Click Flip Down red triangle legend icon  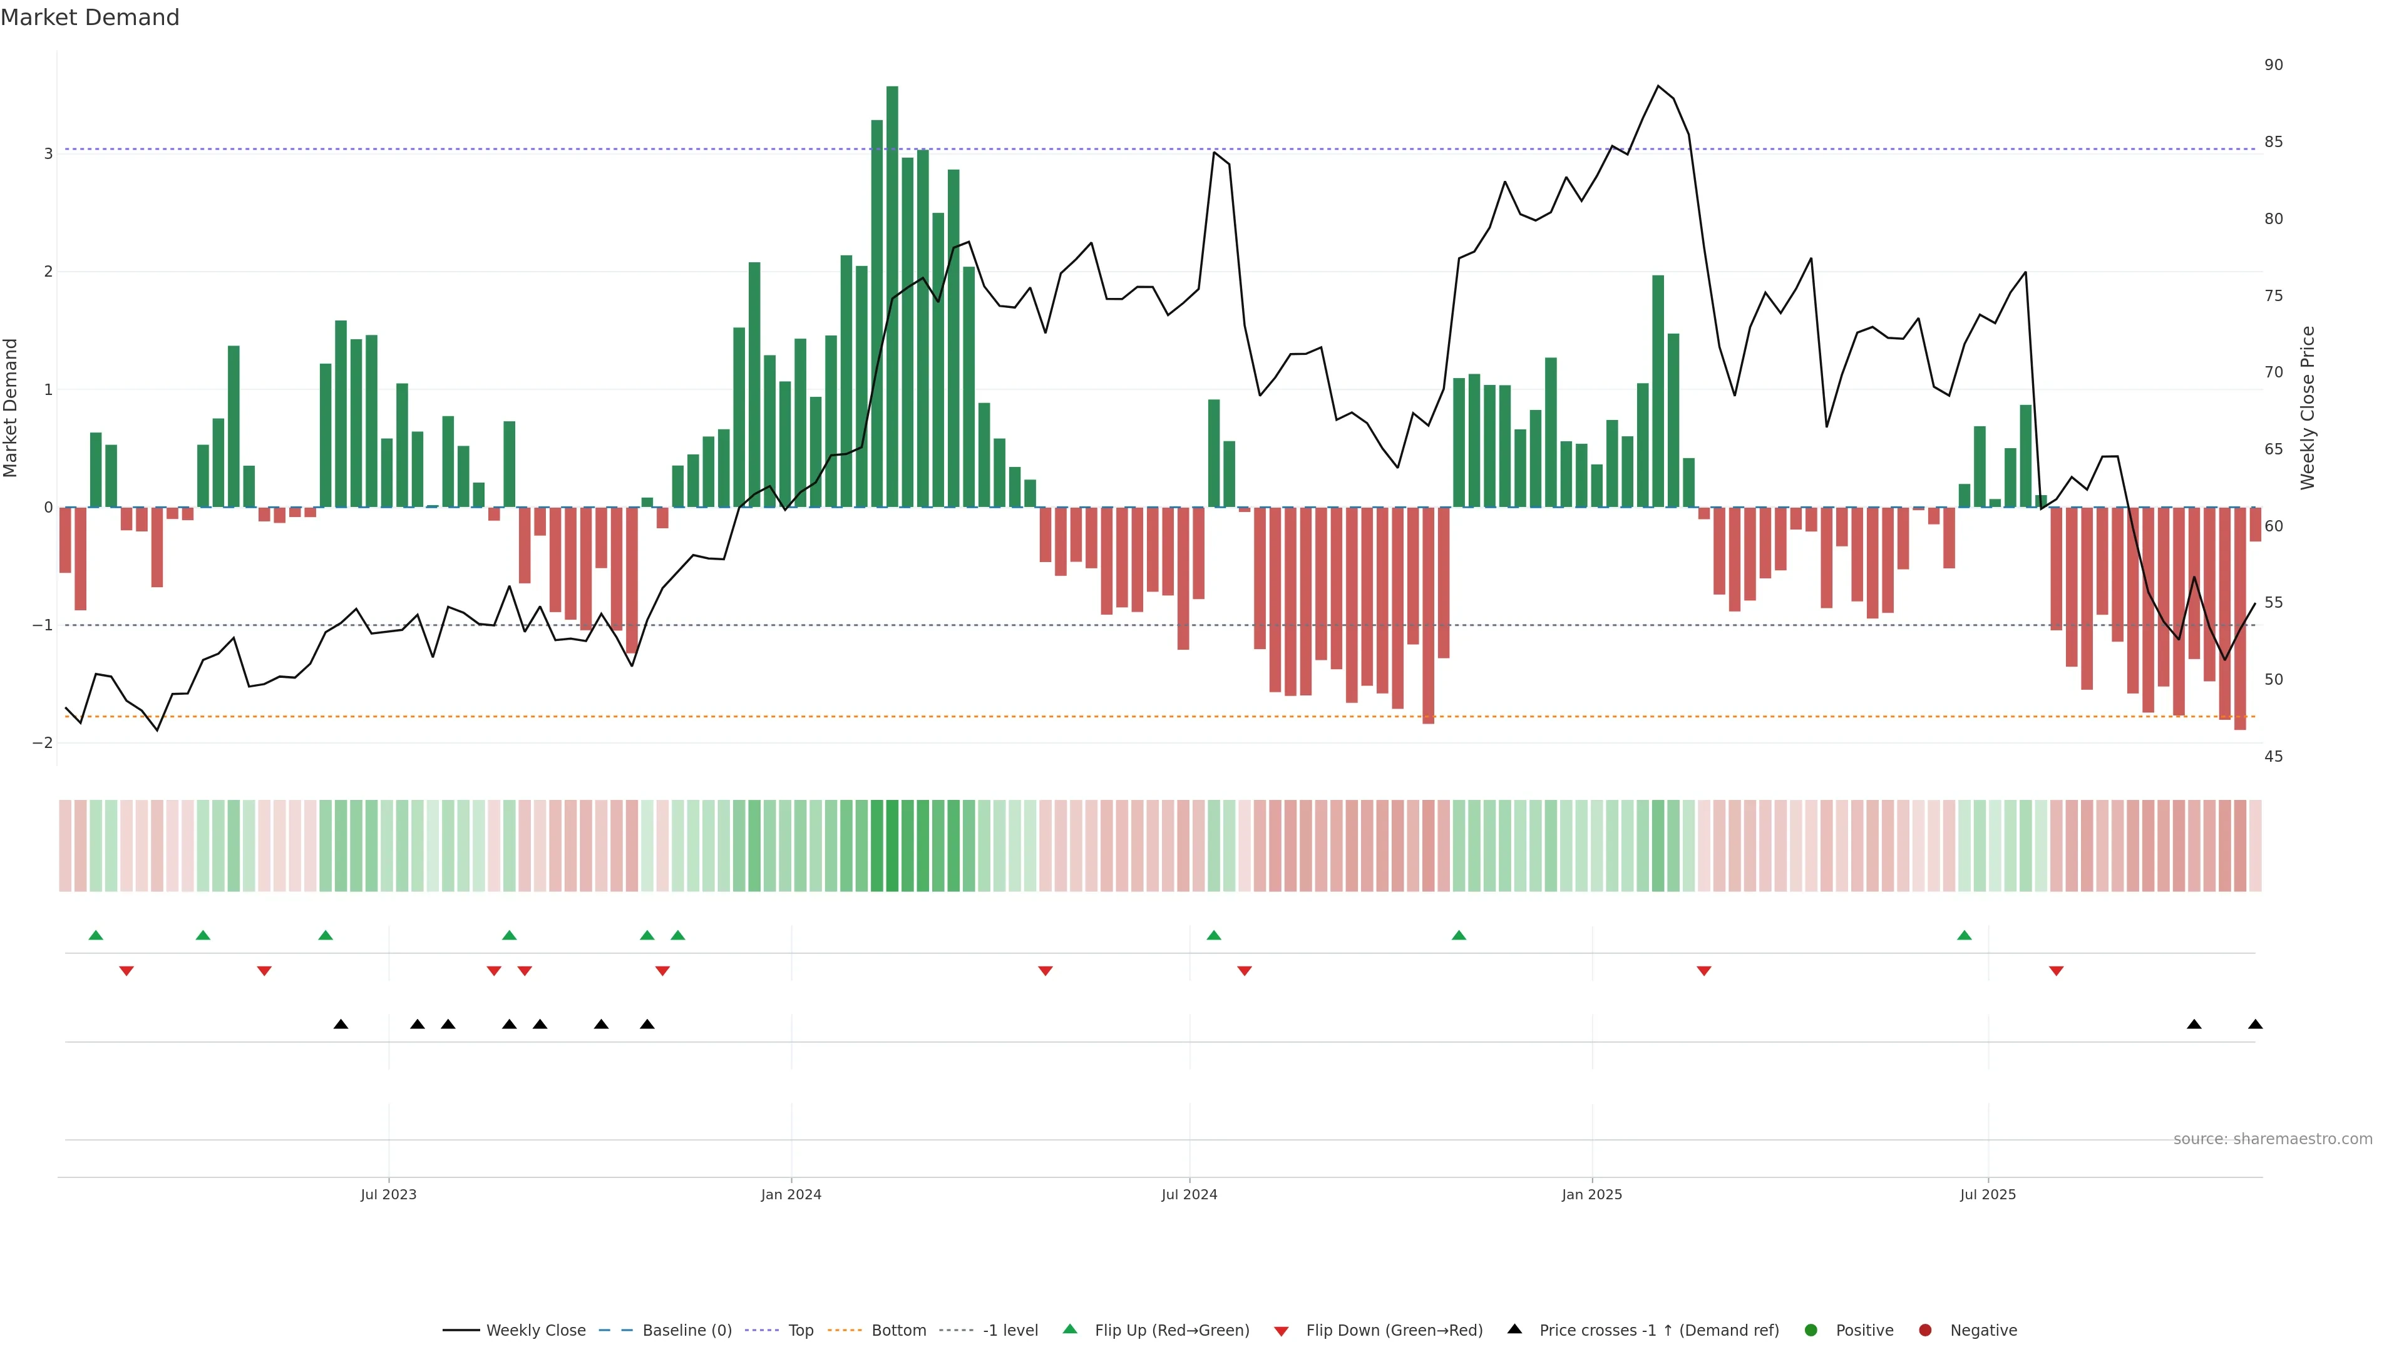[x=1282, y=1331]
